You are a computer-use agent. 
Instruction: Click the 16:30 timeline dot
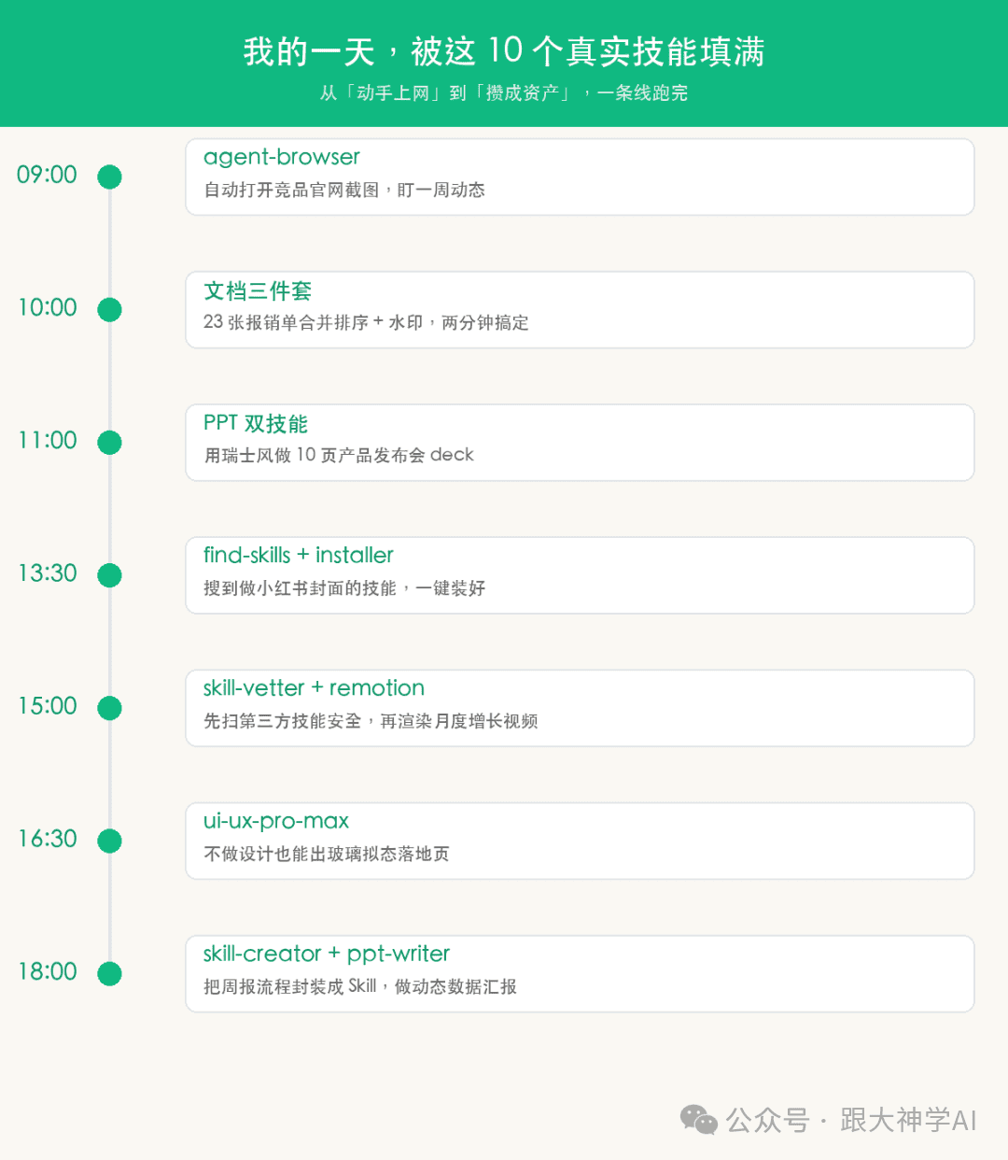[110, 841]
